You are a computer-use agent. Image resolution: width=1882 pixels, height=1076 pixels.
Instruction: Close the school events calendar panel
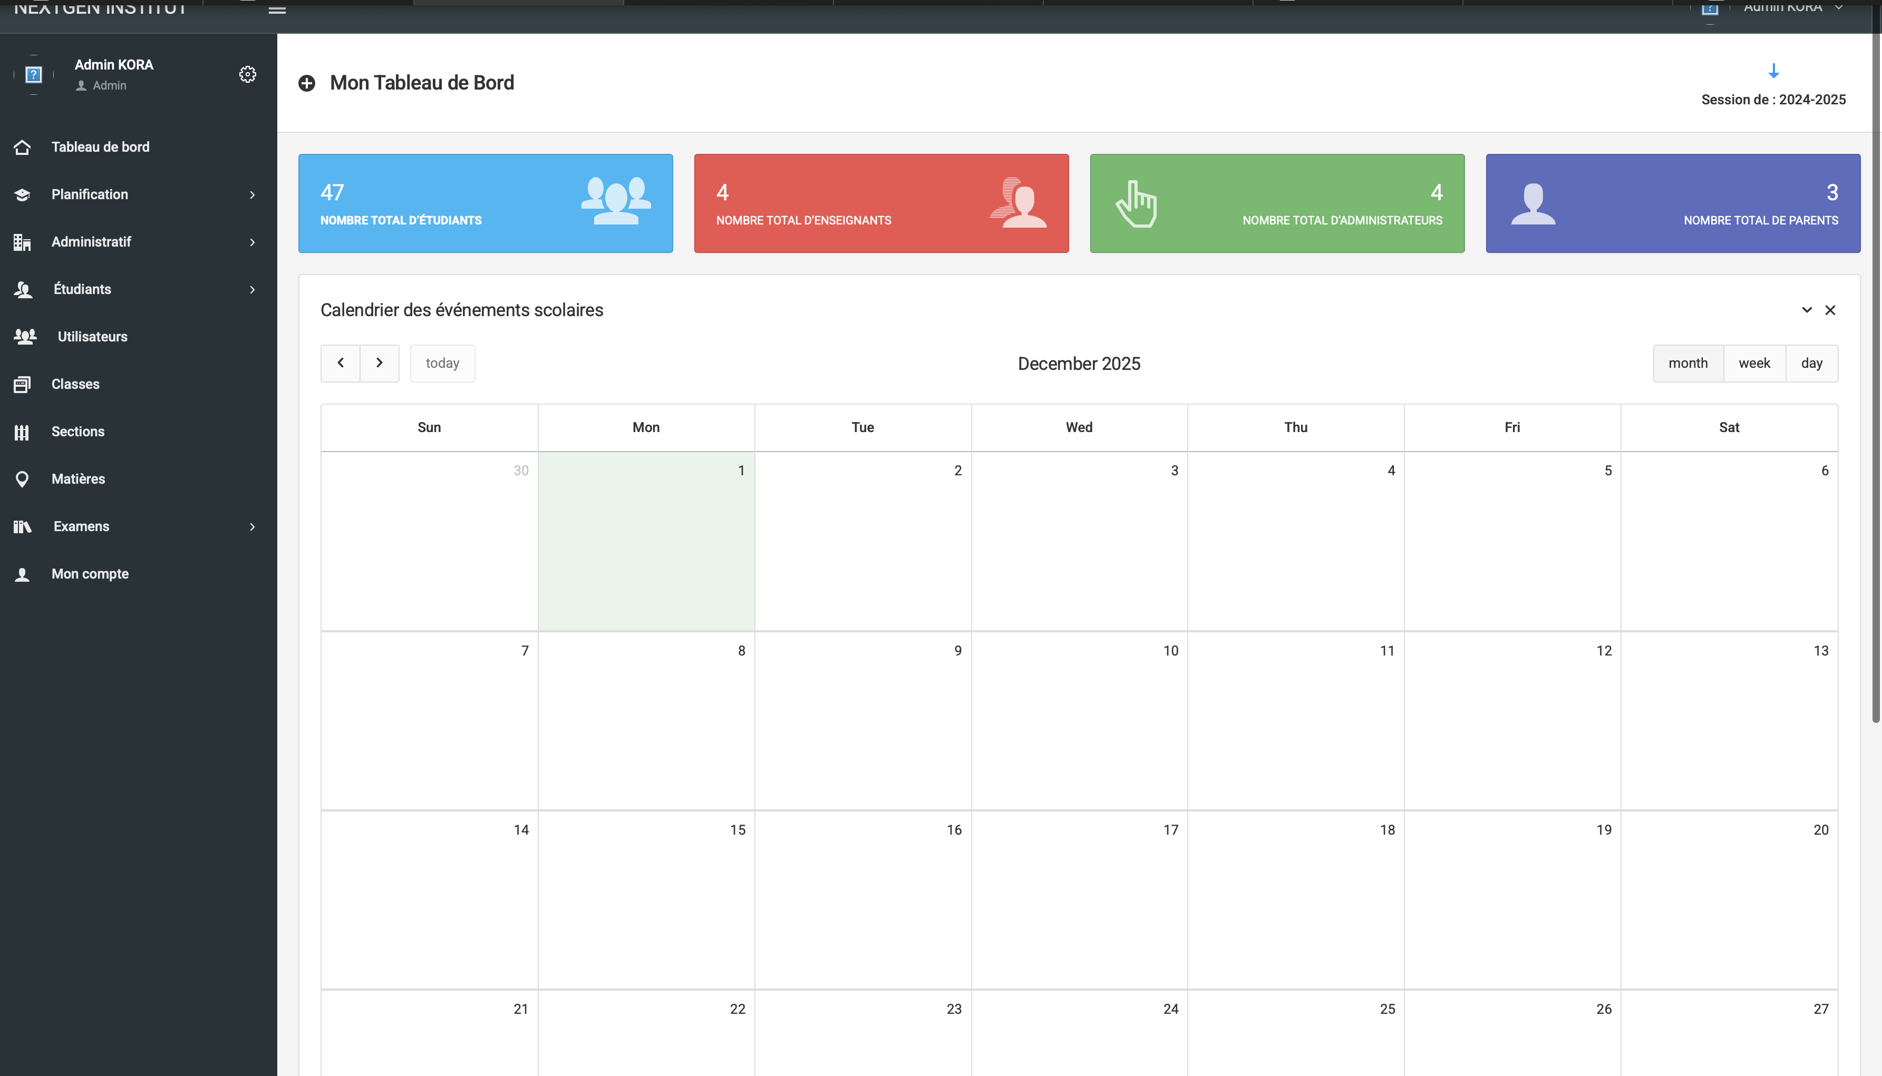(1830, 310)
